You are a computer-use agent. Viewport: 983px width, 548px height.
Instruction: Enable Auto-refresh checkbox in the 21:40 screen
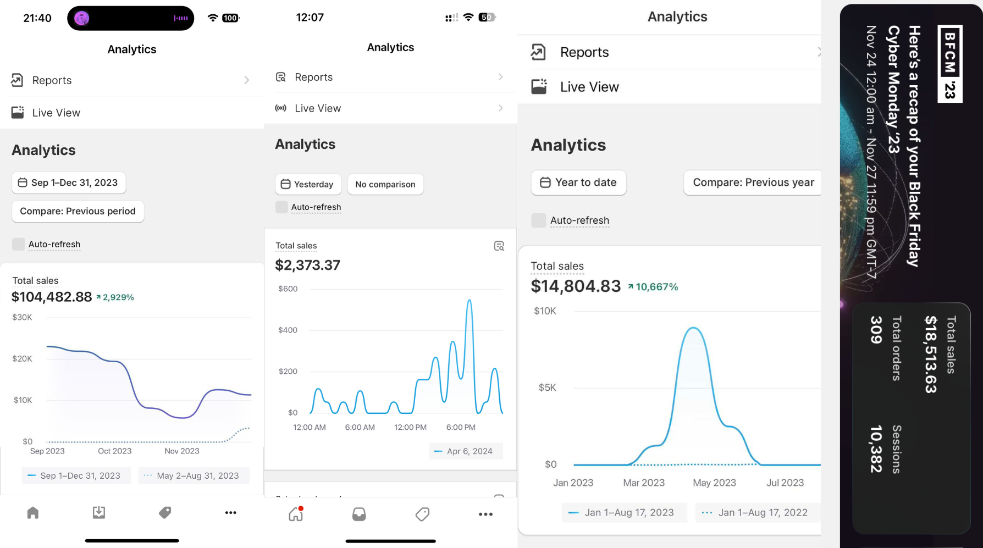coord(19,244)
